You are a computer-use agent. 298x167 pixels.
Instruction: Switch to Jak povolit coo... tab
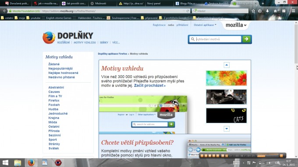point(74,3)
